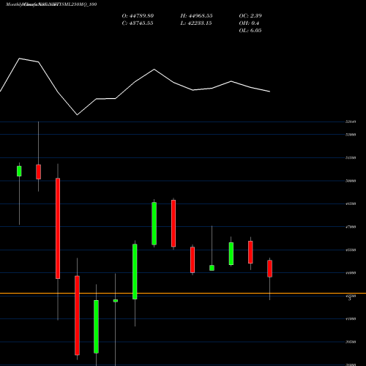The image size is (366, 366).
Task: Click the 50000 price axis label
Action: coord(351,181)
